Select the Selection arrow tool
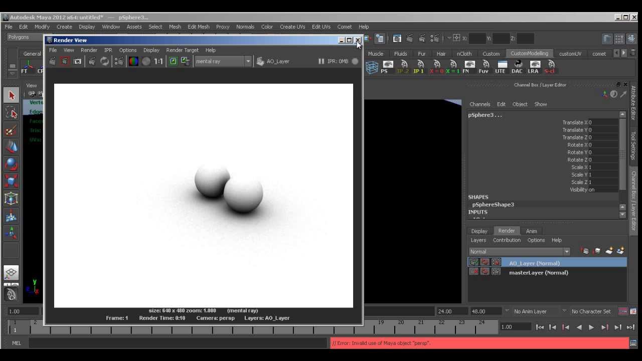Image resolution: width=642 pixels, height=361 pixels. 12,95
